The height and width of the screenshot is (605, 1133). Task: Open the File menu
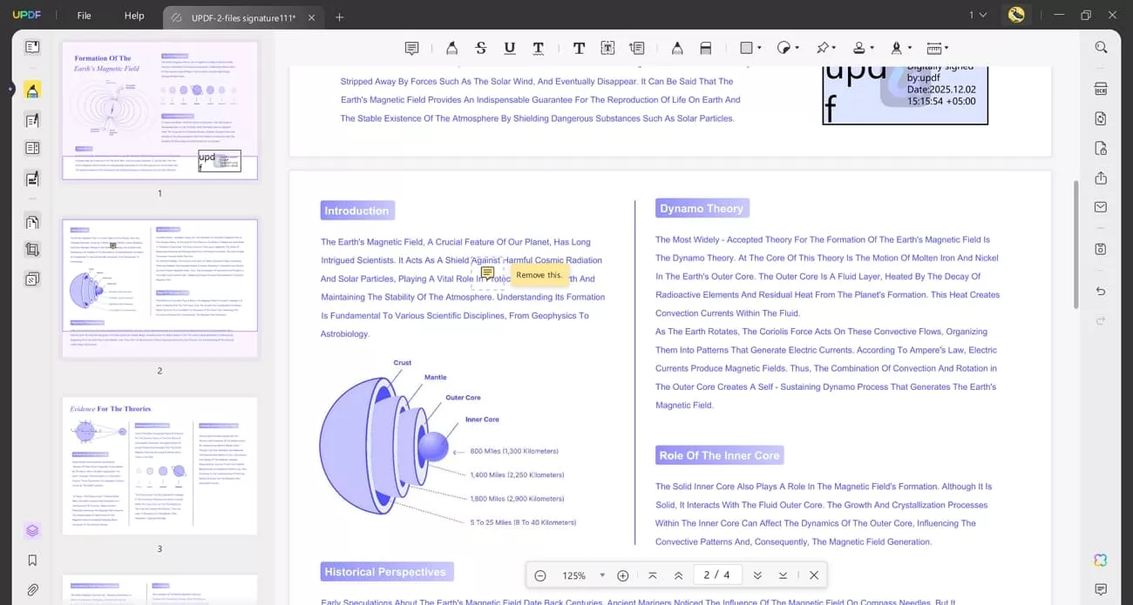[84, 15]
